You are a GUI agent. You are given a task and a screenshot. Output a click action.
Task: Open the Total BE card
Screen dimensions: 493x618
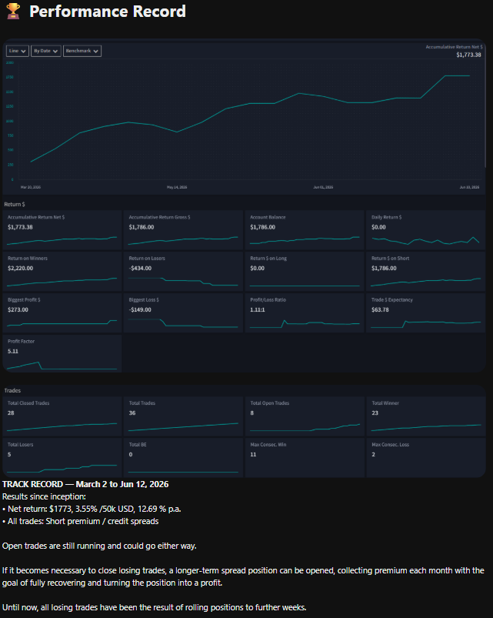183,457
